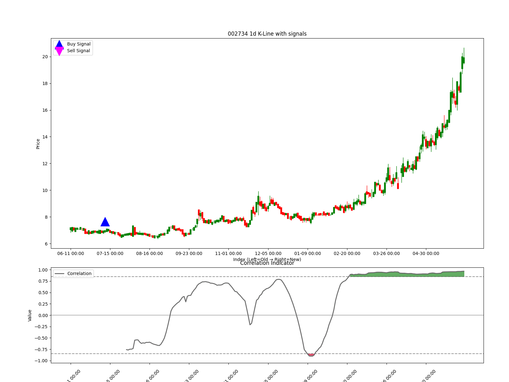Click the correlation tick label −0.25

(41, 327)
